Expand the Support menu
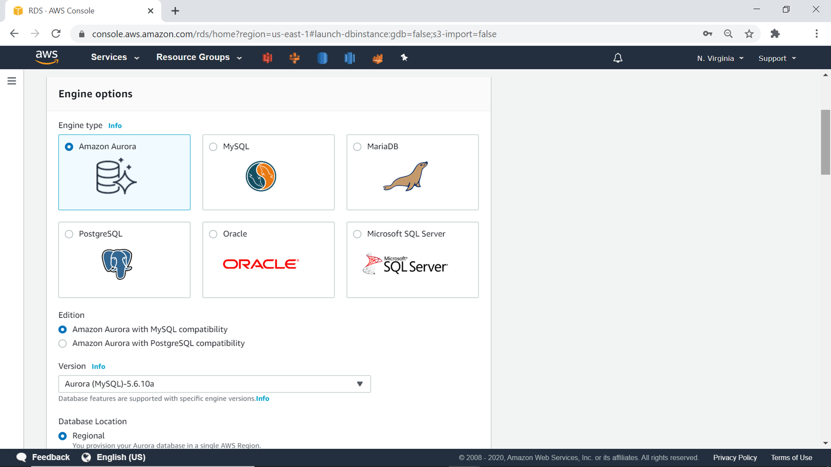Viewport: 831px width, 467px height. [x=777, y=59]
